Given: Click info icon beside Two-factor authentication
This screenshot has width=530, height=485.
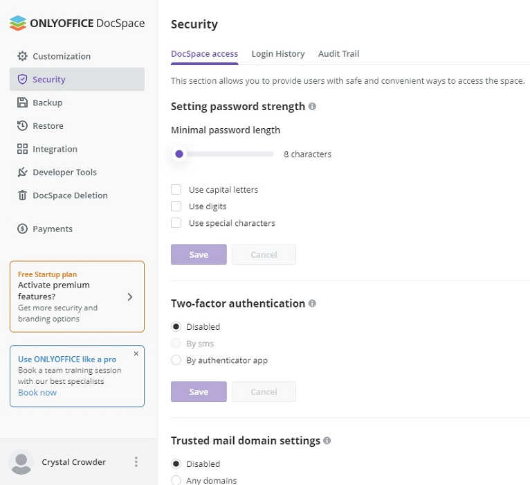Looking at the screenshot, I should pos(312,303).
